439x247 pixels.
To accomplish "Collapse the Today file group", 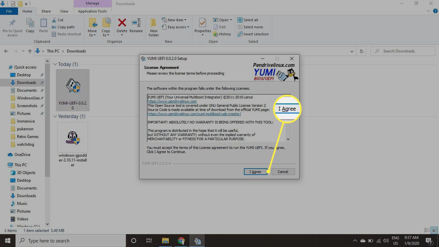I will pos(55,64).
